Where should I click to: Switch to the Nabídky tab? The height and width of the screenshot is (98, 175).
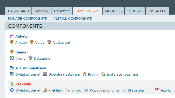41,11
